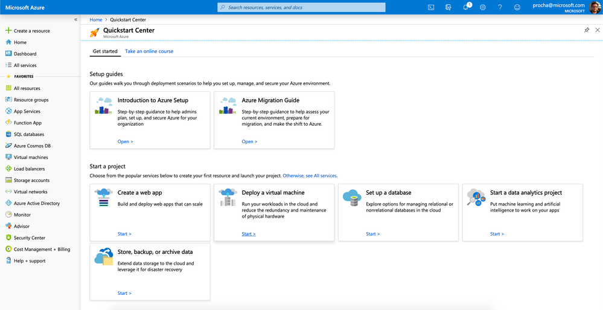
Task: Click the Storage accounts icon
Action: [8, 180]
